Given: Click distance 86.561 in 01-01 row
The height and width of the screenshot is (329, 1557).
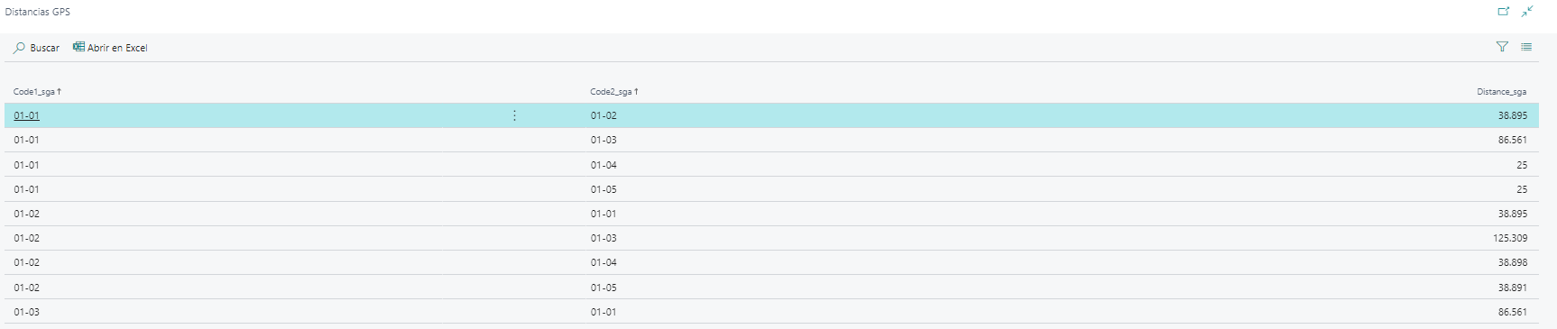Looking at the screenshot, I should (1513, 140).
